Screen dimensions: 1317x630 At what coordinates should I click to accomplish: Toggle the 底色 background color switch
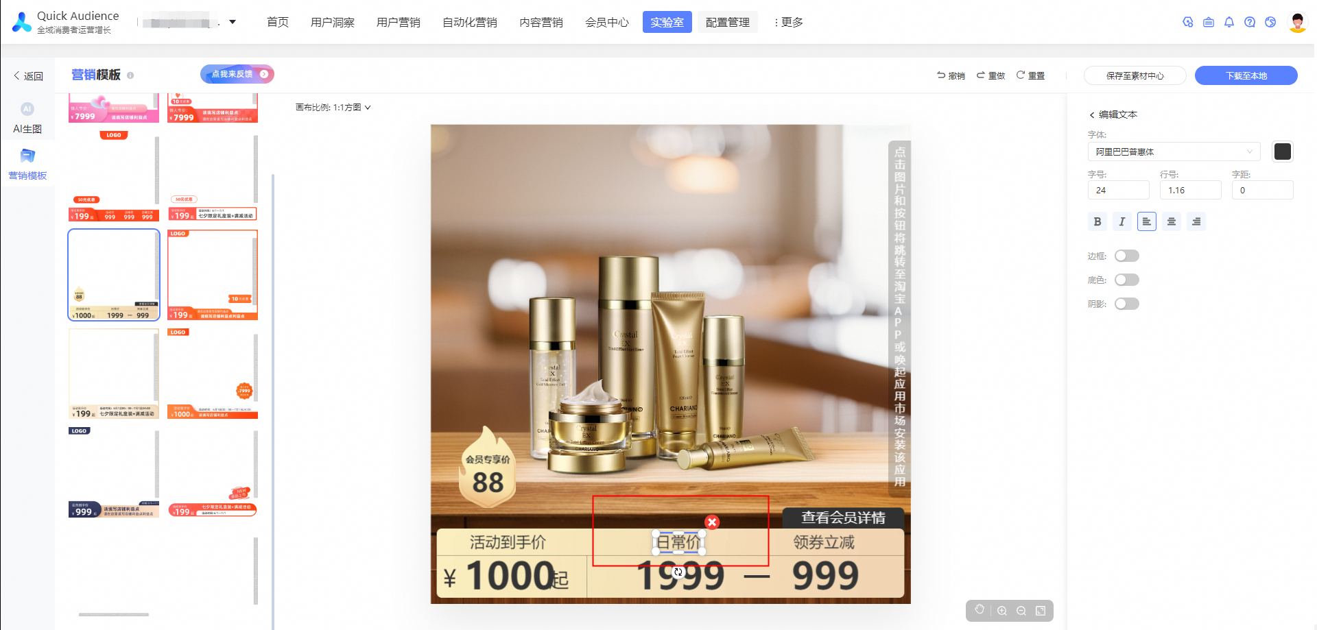click(x=1127, y=280)
